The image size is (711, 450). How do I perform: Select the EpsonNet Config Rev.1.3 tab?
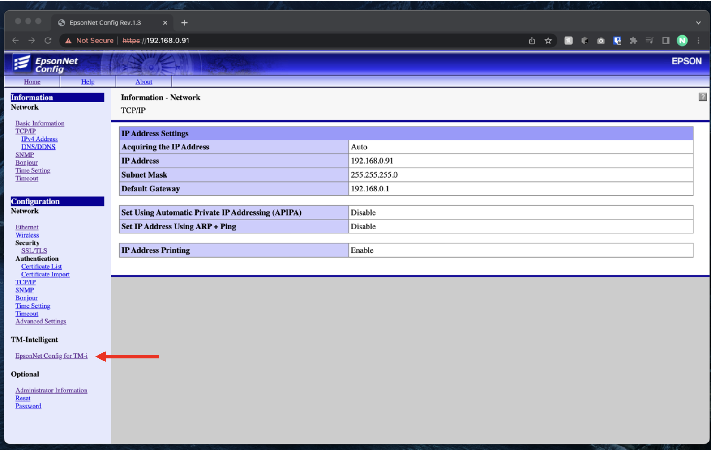point(112,23)
